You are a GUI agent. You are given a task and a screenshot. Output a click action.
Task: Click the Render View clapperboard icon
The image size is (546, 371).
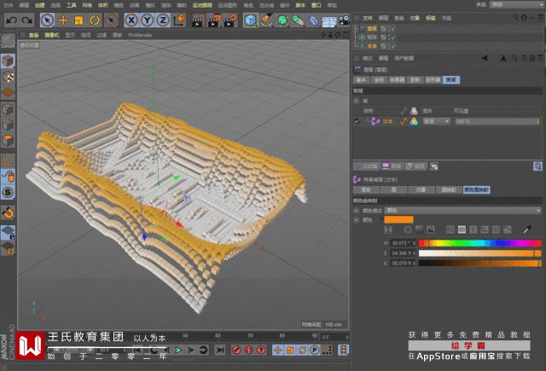tap(198, 20)
